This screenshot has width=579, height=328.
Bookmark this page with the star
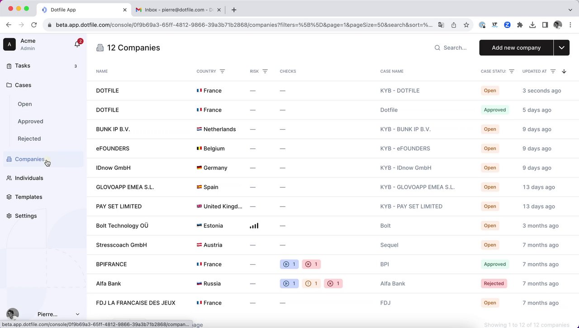click(466, 25)
